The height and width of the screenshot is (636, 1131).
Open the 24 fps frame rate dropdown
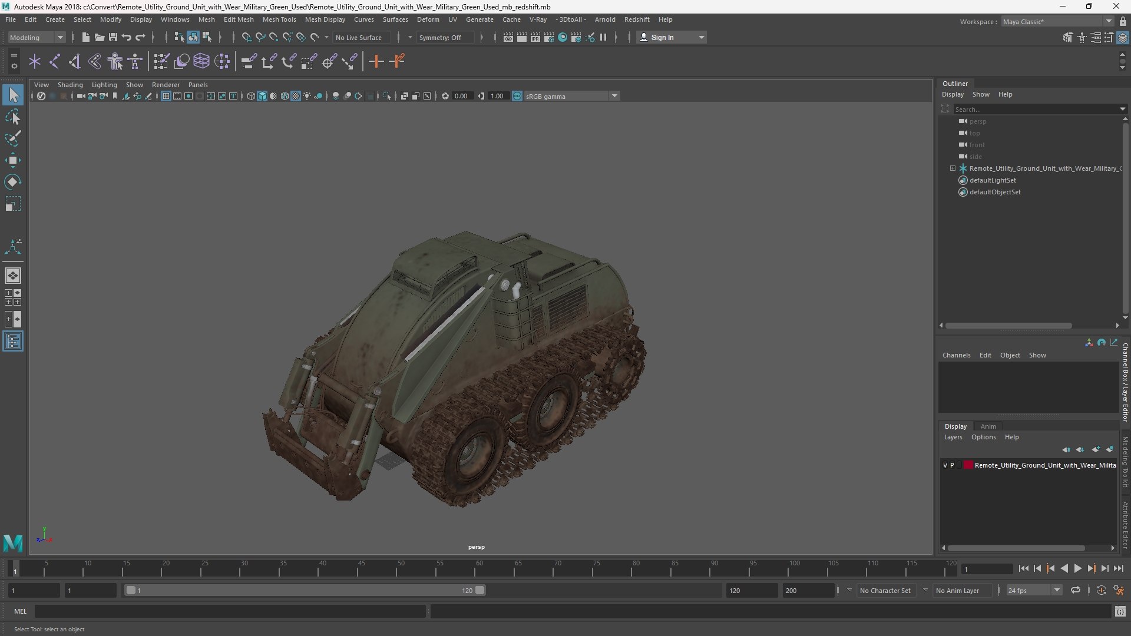point(1034,590)
